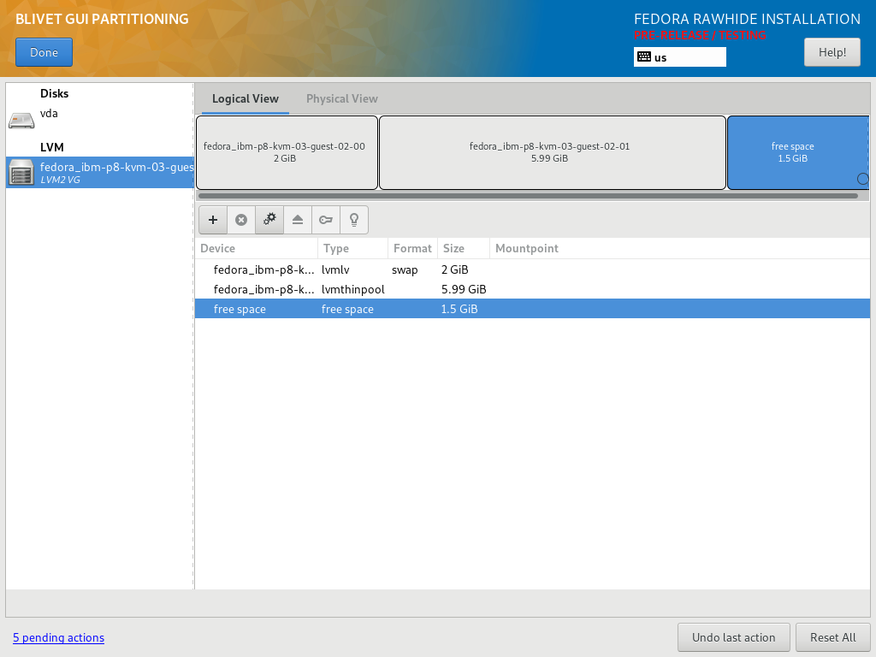Select the LVM2 VG volume group icon

tap(21, 172)
